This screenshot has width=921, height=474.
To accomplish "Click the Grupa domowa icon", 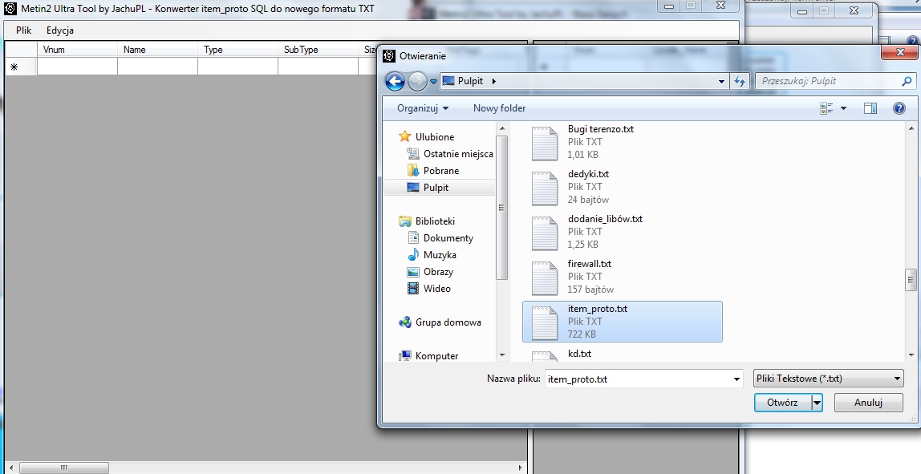I will click(404, 322).
